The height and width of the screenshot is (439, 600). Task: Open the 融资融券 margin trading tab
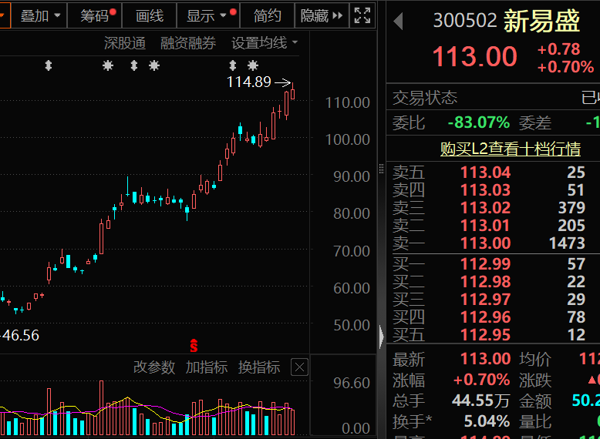click(x=188, y=44)
